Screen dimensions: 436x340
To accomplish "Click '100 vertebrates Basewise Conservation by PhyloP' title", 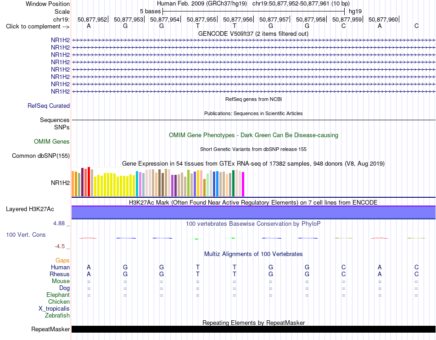I will [x=253, y=224].
